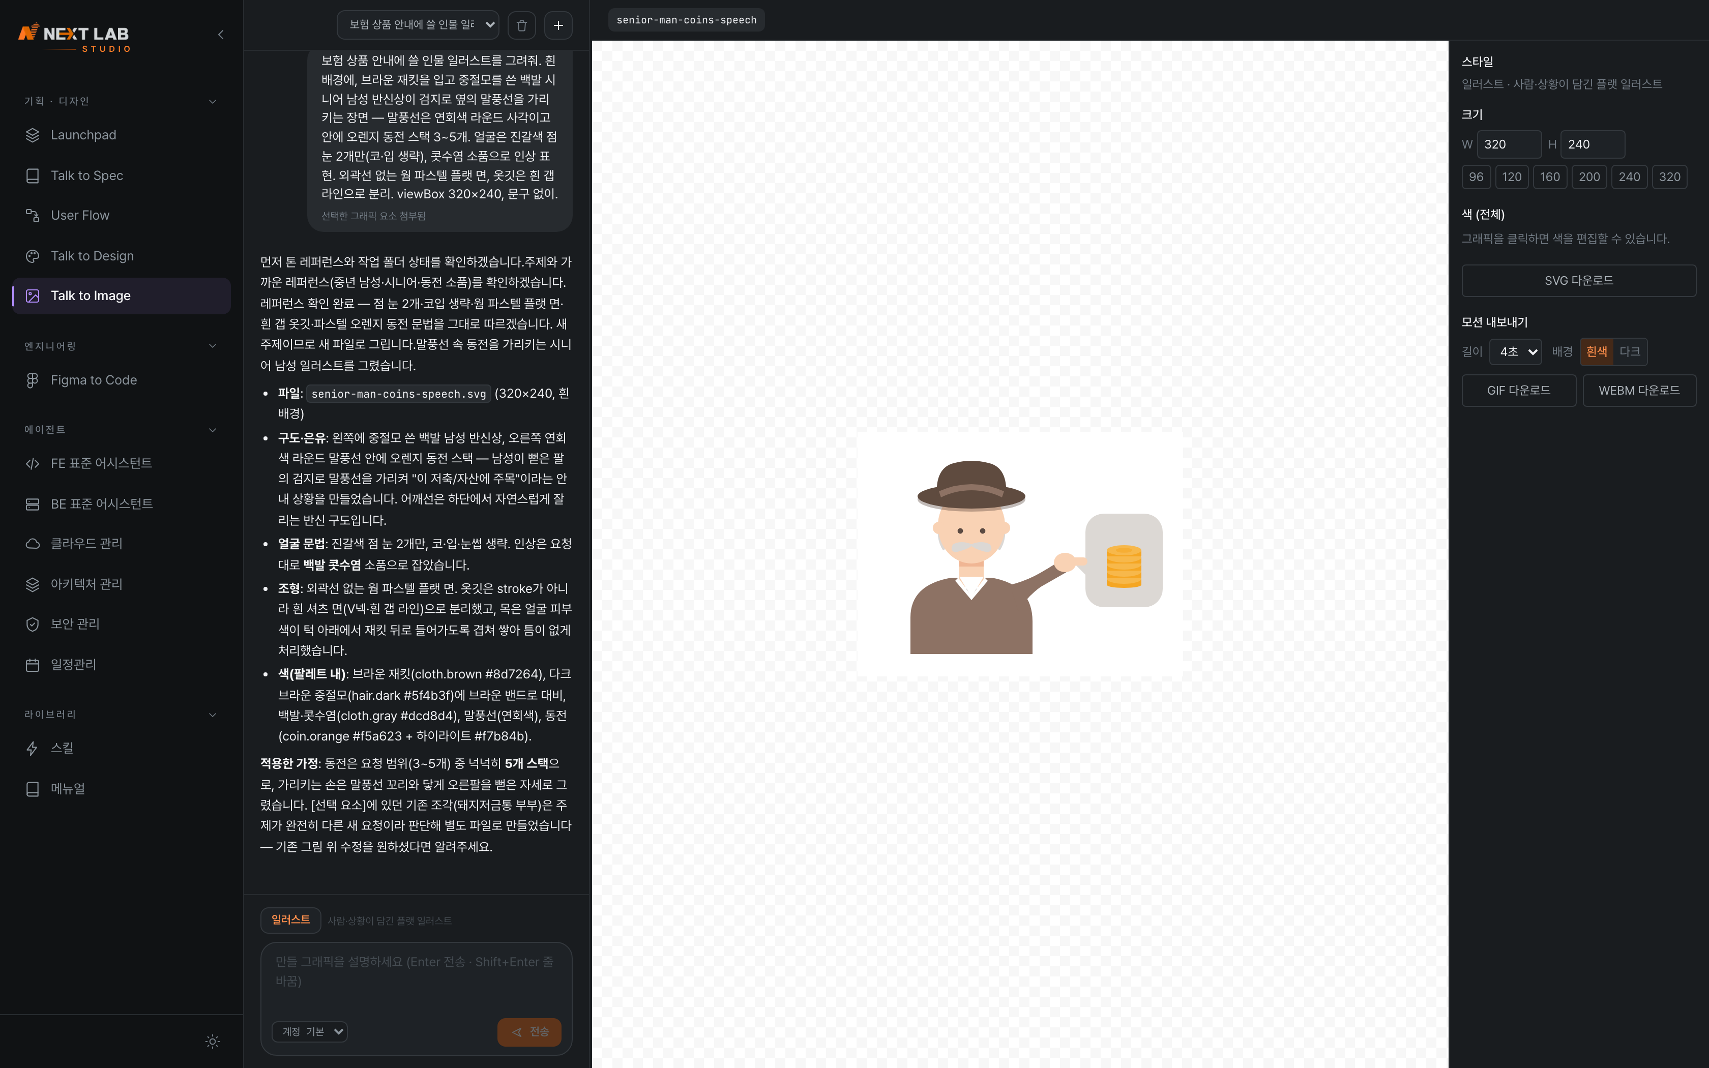
Task: Set size preset to 96
Action: point(1476,177)
